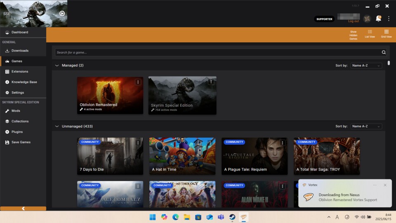The width and height of the screenshot is (396, 223).
Task: Launch the game with the play icon
Action: [x=62, y=13]
